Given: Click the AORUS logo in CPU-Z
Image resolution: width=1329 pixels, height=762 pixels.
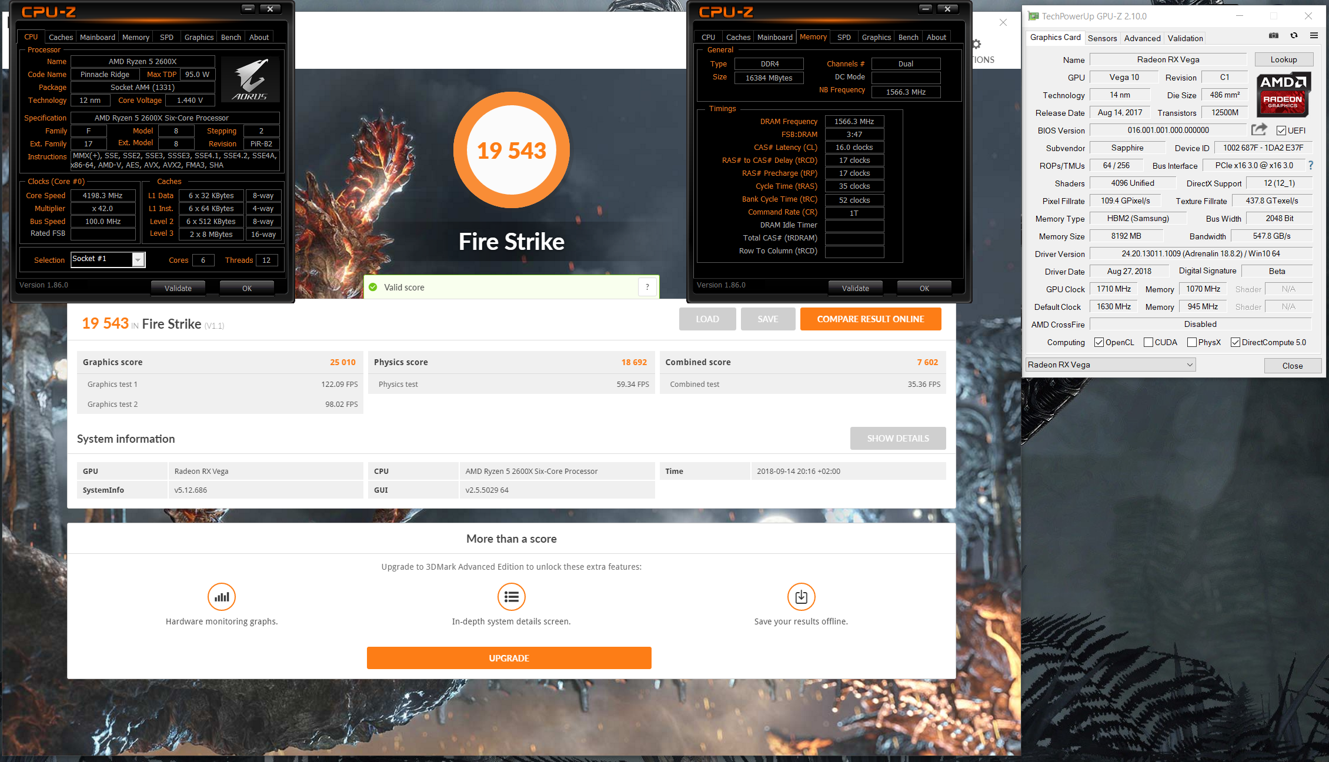Looking at the screenshot, I should pos(251,79).
